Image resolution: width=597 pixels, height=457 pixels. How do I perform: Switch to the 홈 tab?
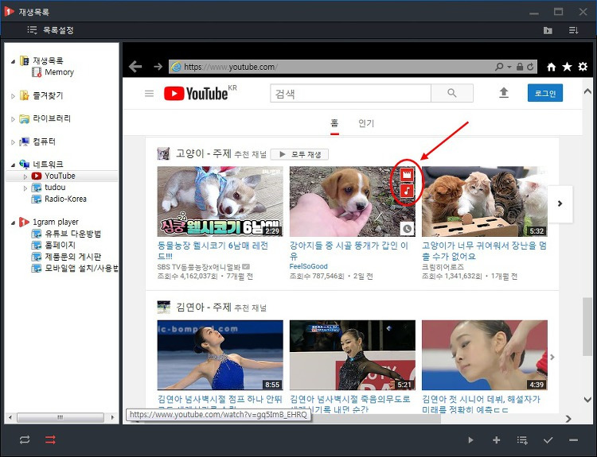pyautogui.click(x=334, y=123)
